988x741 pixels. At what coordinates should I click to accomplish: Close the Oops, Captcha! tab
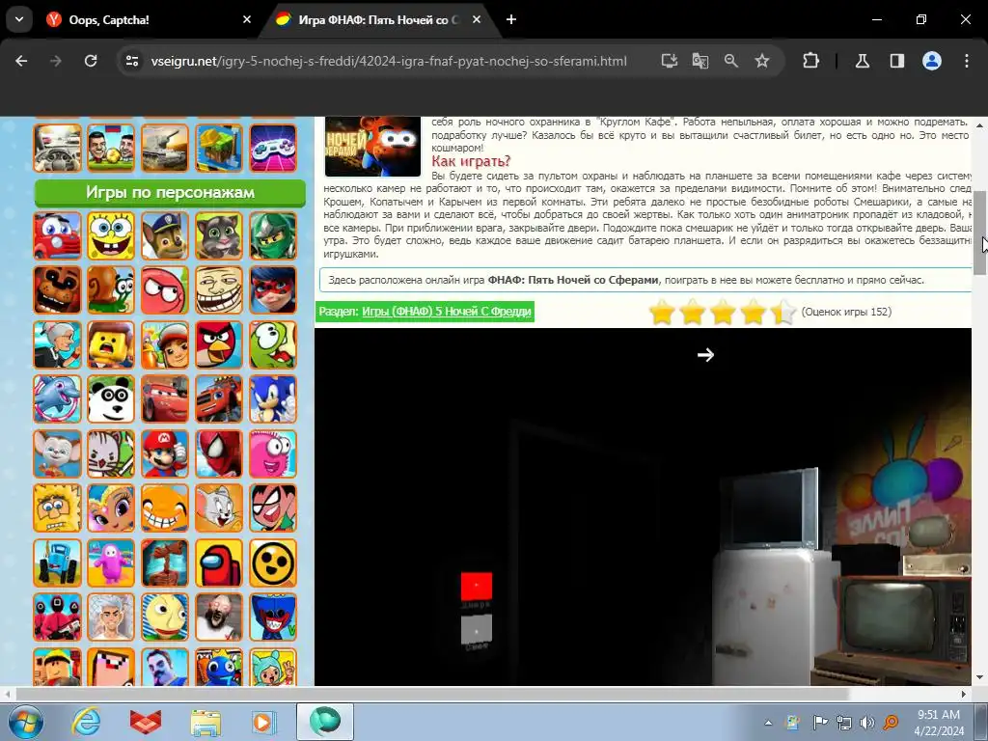(x=247, y=19)
